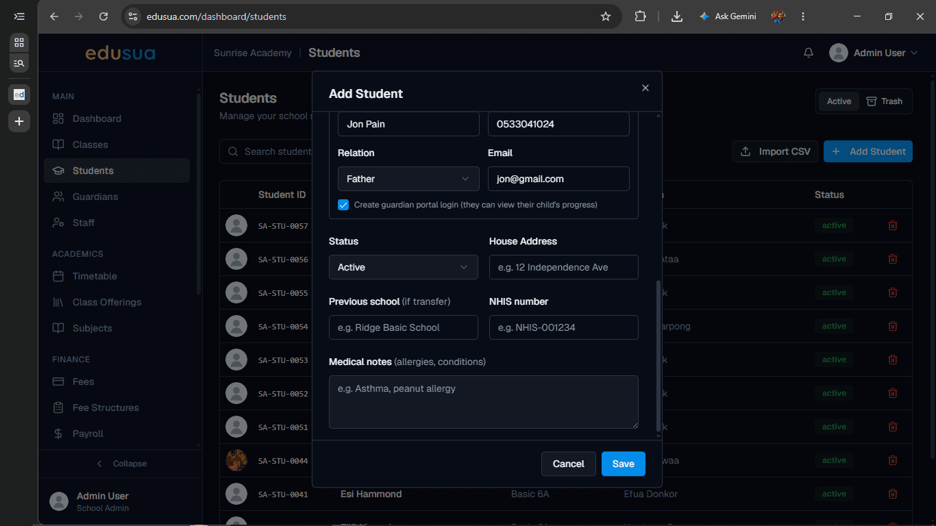Click guardian phone field 0533041024

click(x=558, y=124)
